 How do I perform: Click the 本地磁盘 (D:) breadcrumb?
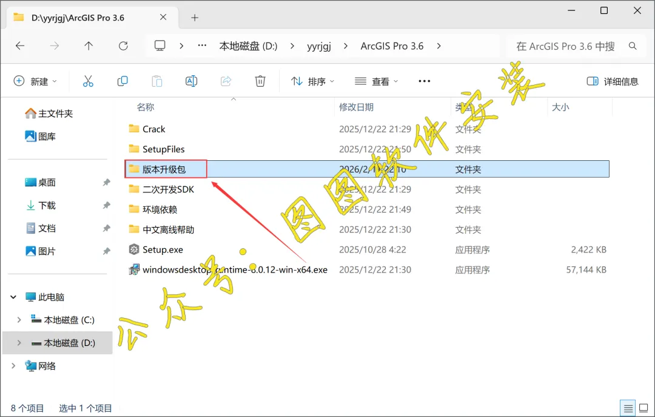(248, 46)
